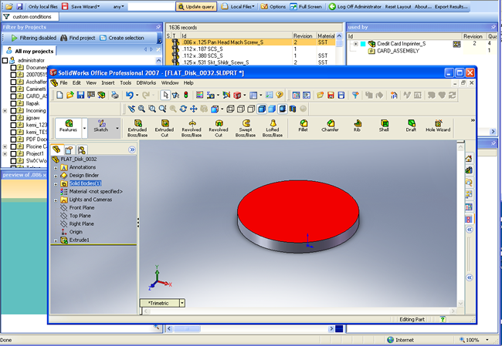Save the part with the blue floppy icon
502x346 pixels.
[80, 95]
